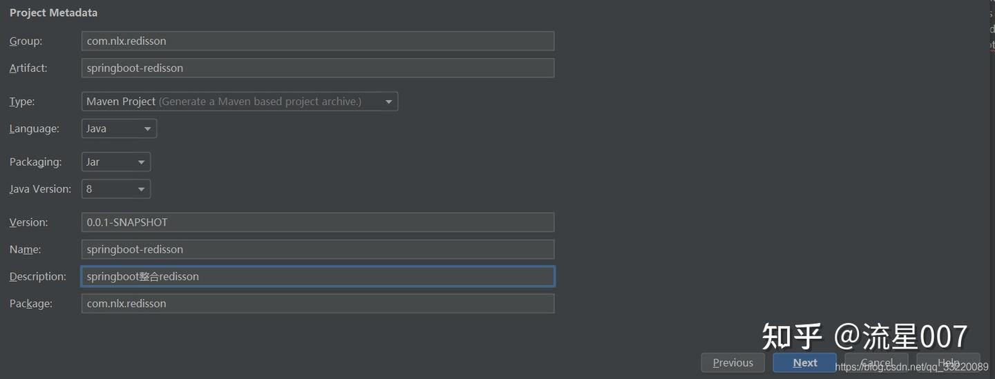Open the Packaging dropdown set to Jar
995x379 pixels.
coord(115,162)
